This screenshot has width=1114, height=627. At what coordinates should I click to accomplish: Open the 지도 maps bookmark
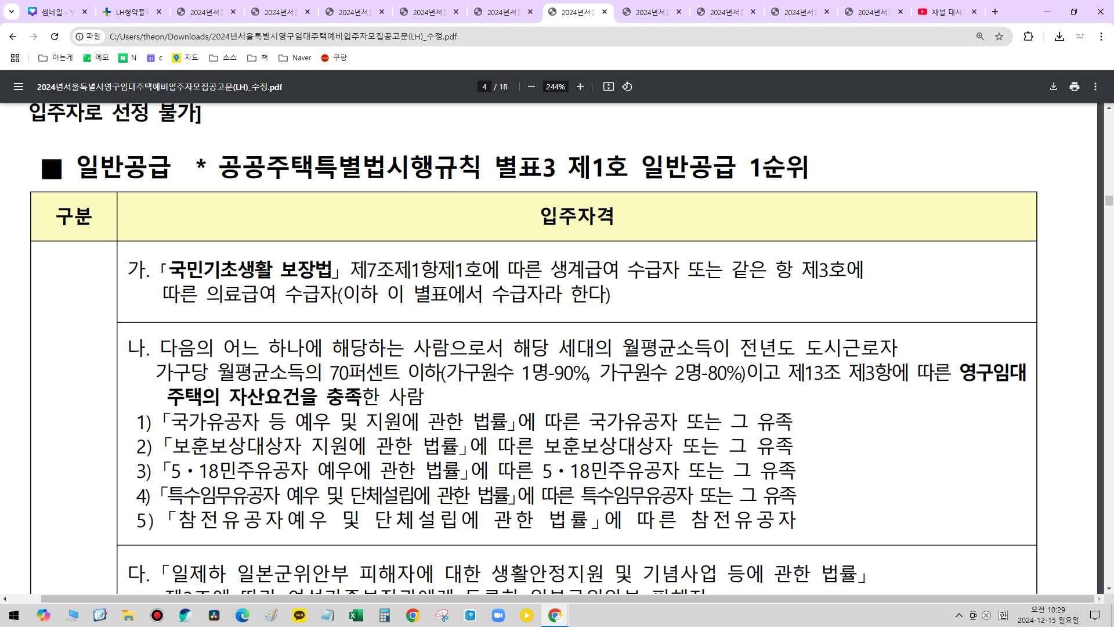click(185, 58)
